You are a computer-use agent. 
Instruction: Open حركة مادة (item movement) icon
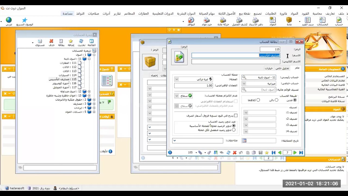(x=223, y=22)
